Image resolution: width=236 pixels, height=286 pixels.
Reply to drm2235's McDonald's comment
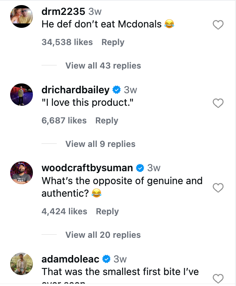point(113,42)
